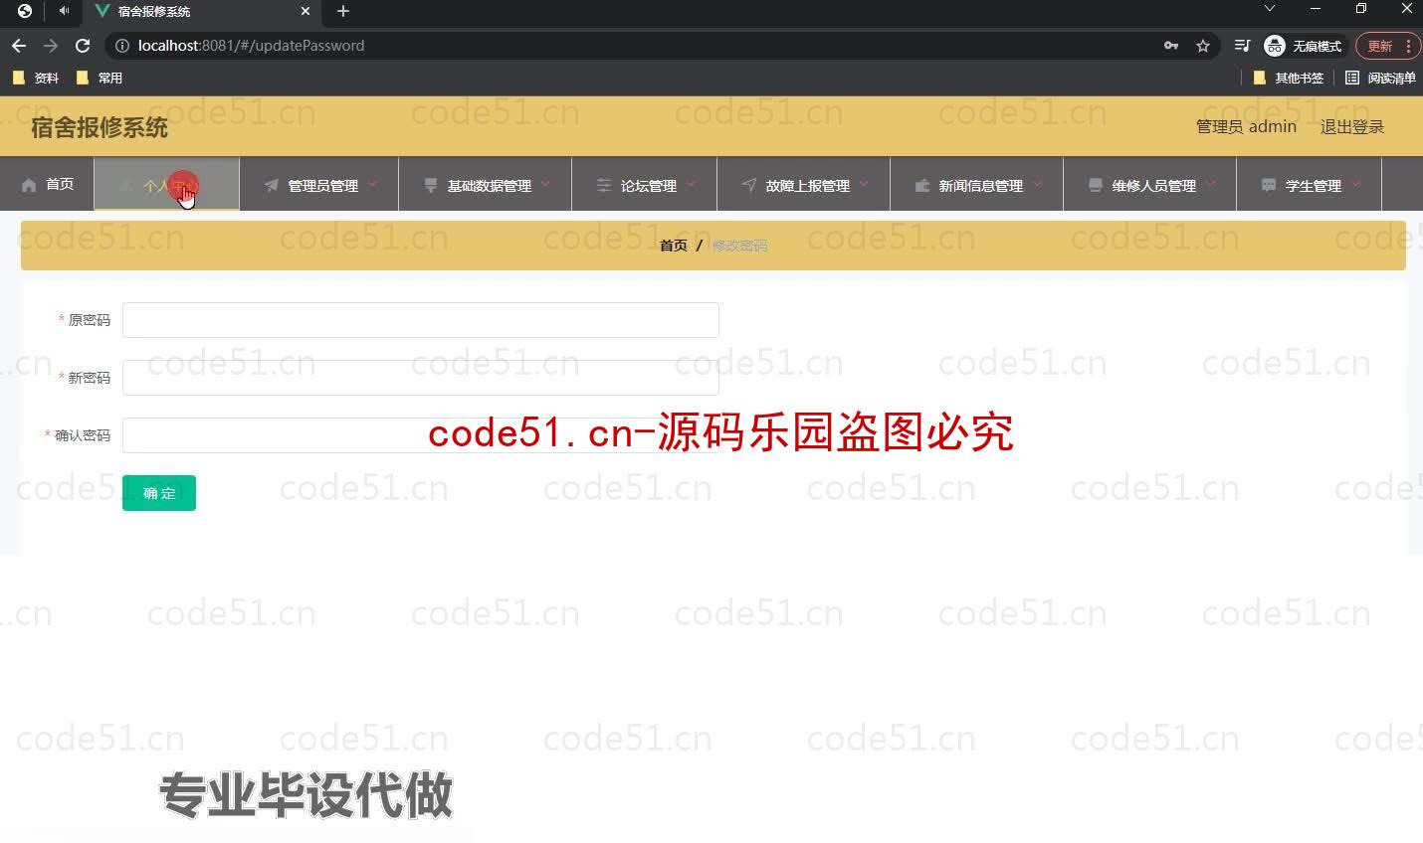Focus the 原密码 input field

(420, 320)
